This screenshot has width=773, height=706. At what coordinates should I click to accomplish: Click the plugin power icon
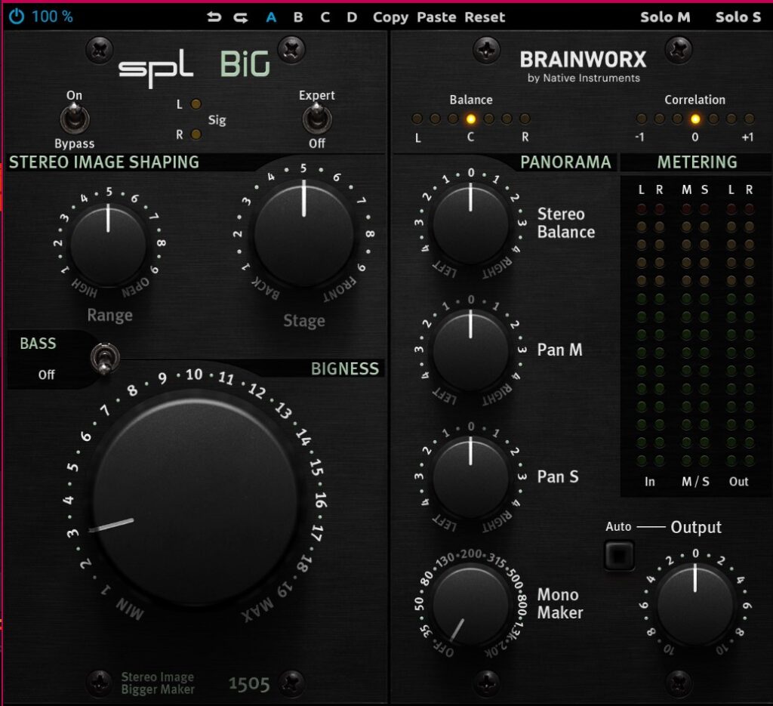click(17, 16)
